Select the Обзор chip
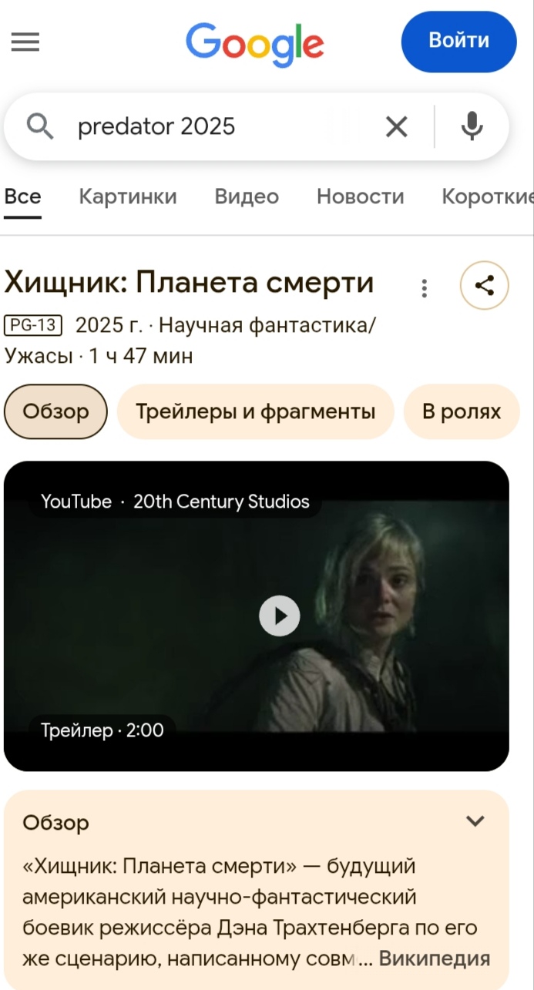Image resolution: width=534 pixels, height=990 pixels. (55, 411)
